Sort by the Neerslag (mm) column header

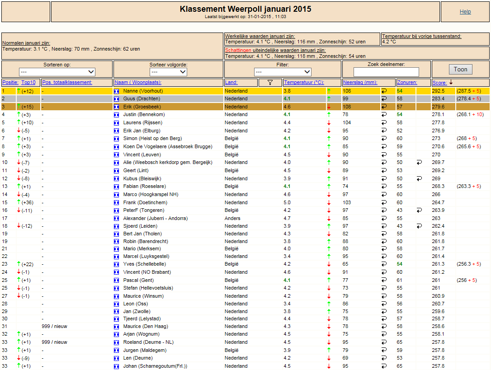360,82
